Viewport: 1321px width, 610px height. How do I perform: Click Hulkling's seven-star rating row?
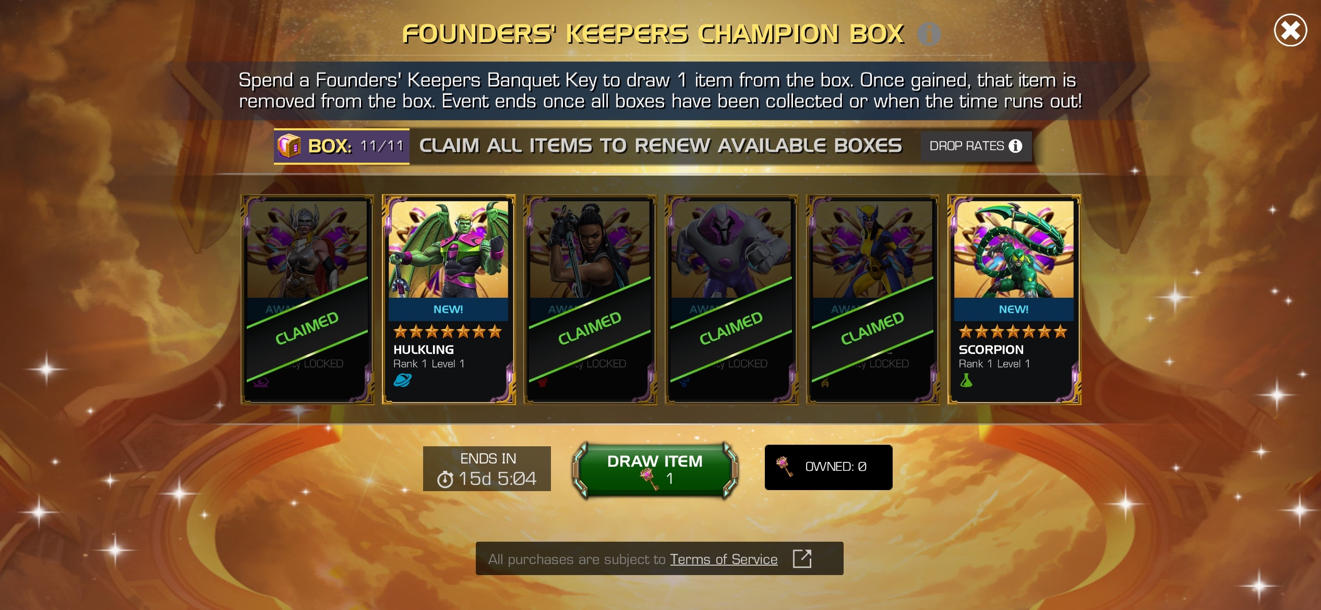click(448, 332)
